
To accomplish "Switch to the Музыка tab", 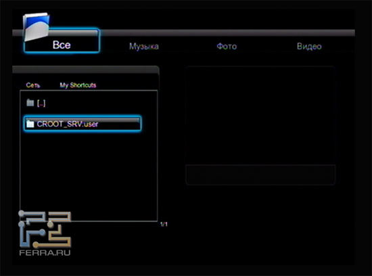I will pos(144,46).
